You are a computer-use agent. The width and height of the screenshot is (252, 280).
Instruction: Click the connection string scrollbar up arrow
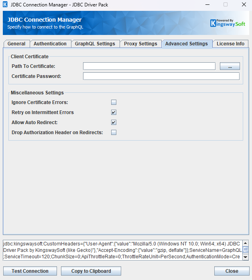point(246,243)
